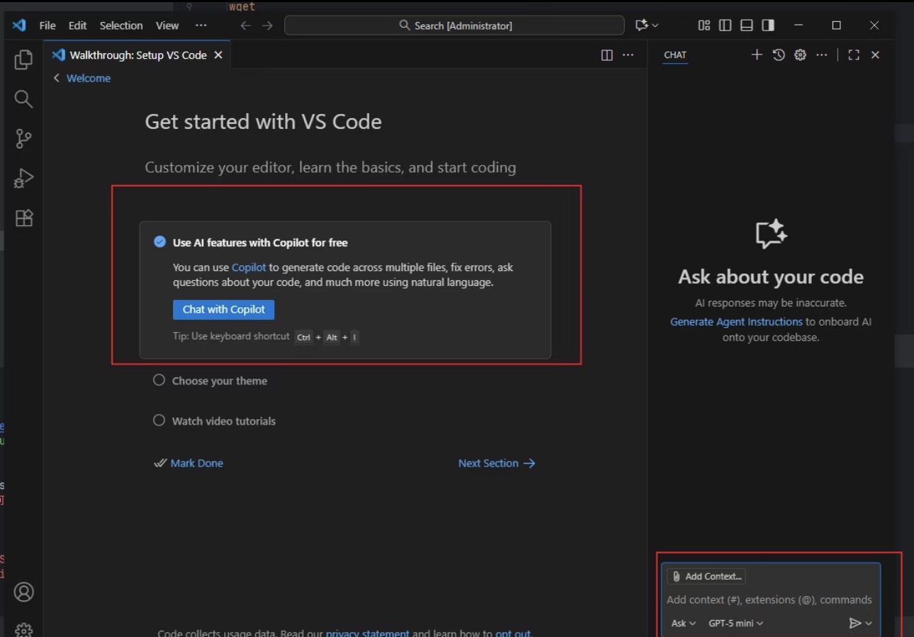Open chat settings gear icon
This screenshot has width=914, height=637.
800,54
